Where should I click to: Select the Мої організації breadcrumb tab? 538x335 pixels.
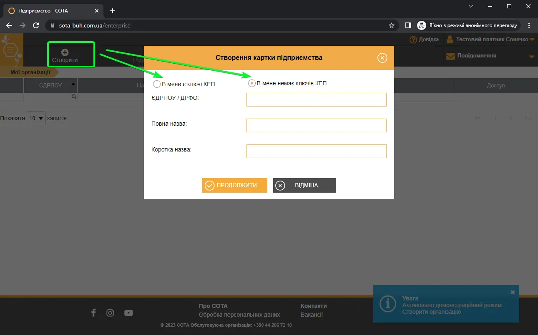30,72
